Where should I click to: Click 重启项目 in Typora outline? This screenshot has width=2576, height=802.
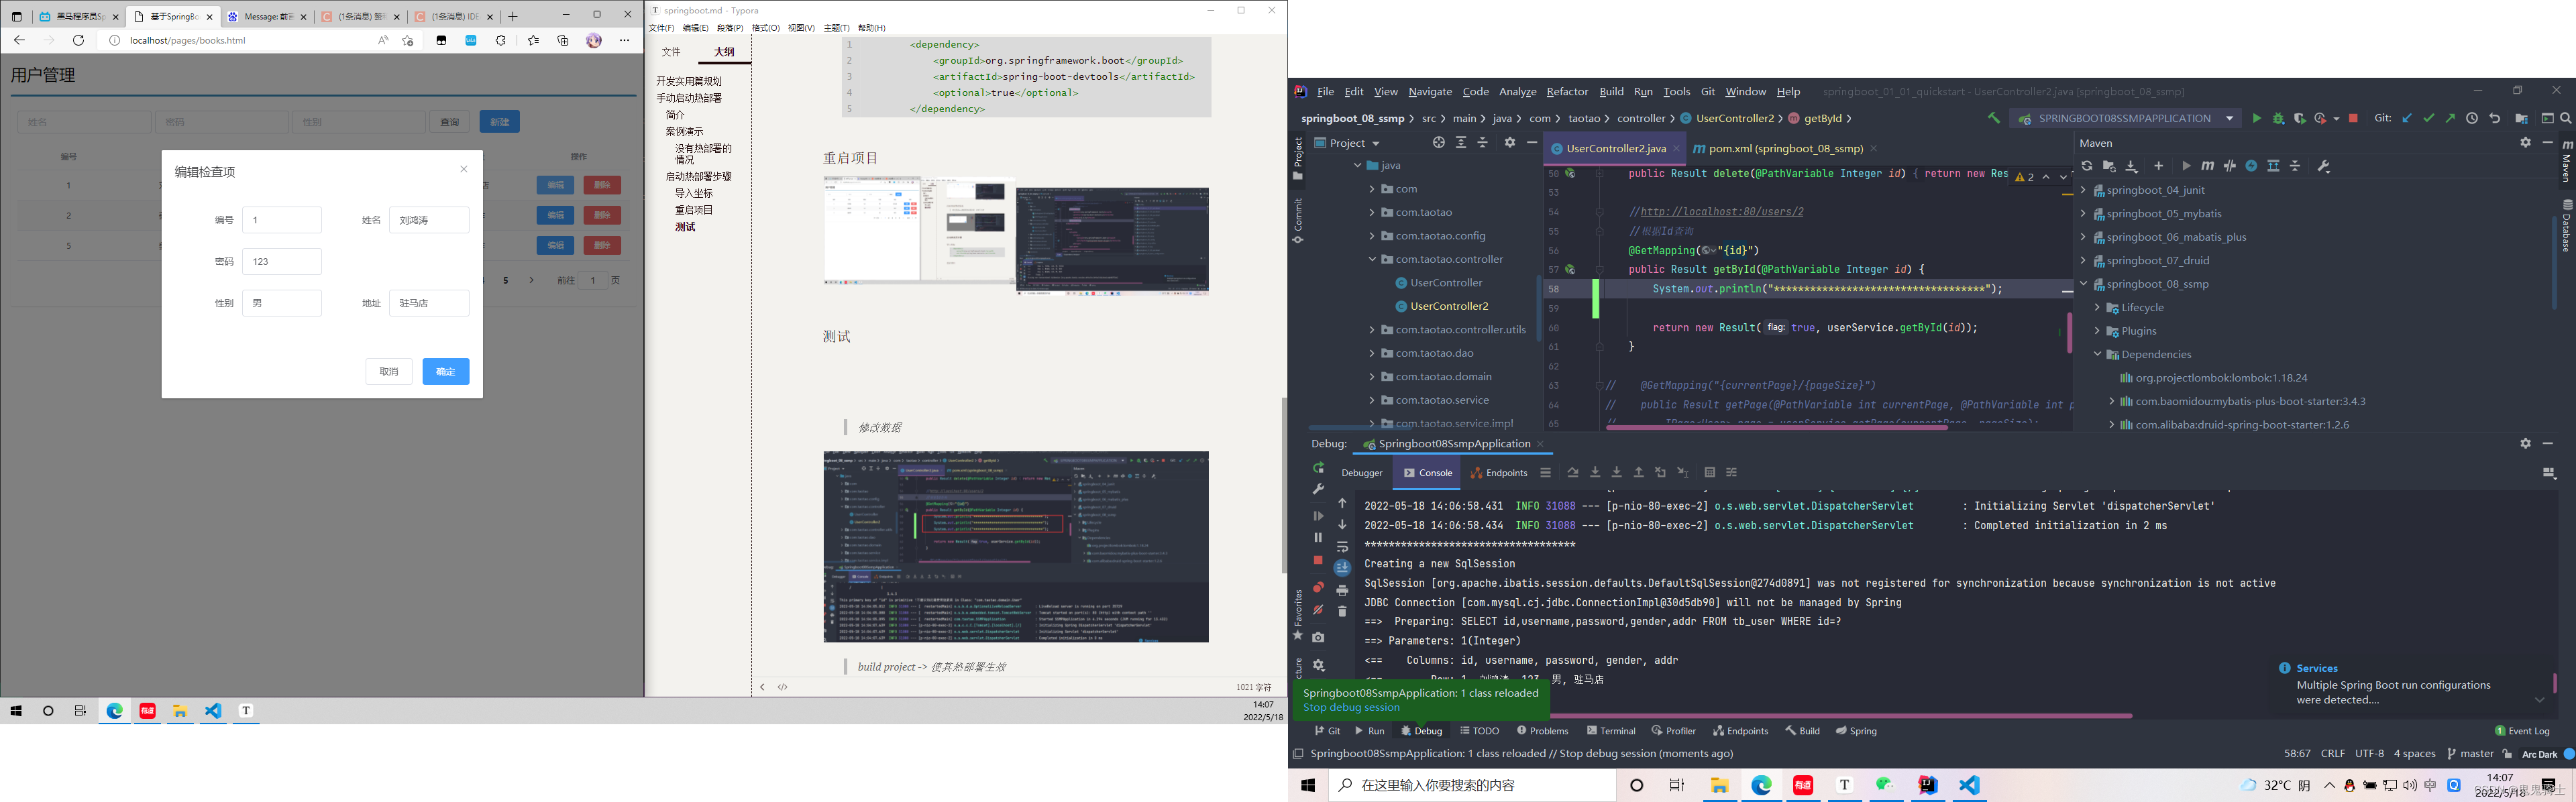(694, 210)
